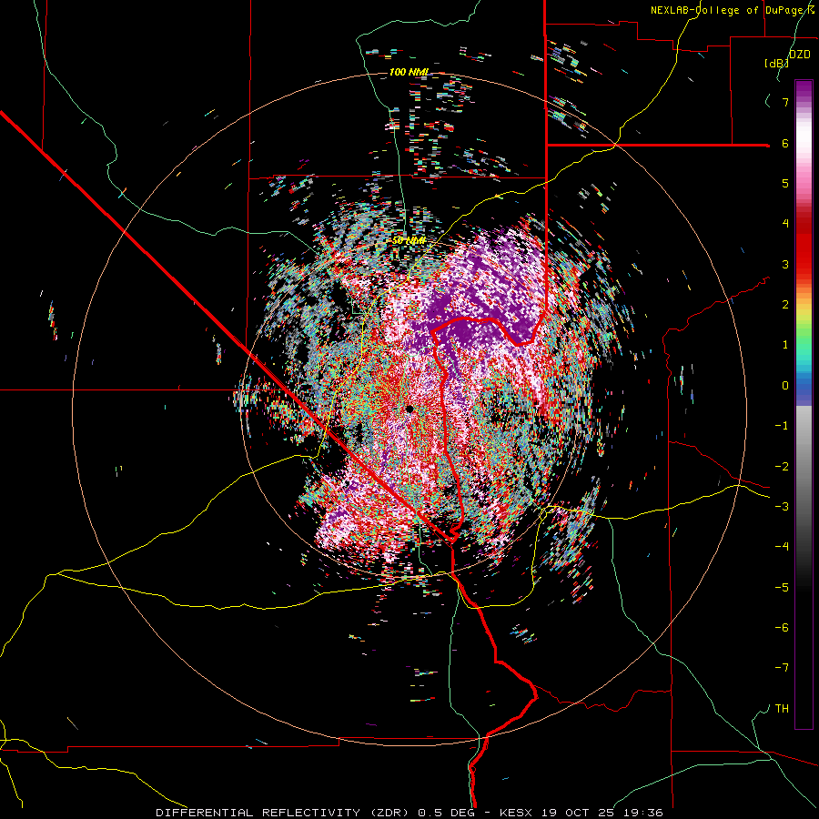Click the black radar site dot at center
The width and height of the screenshot is (819, 819).
(409, 409)
